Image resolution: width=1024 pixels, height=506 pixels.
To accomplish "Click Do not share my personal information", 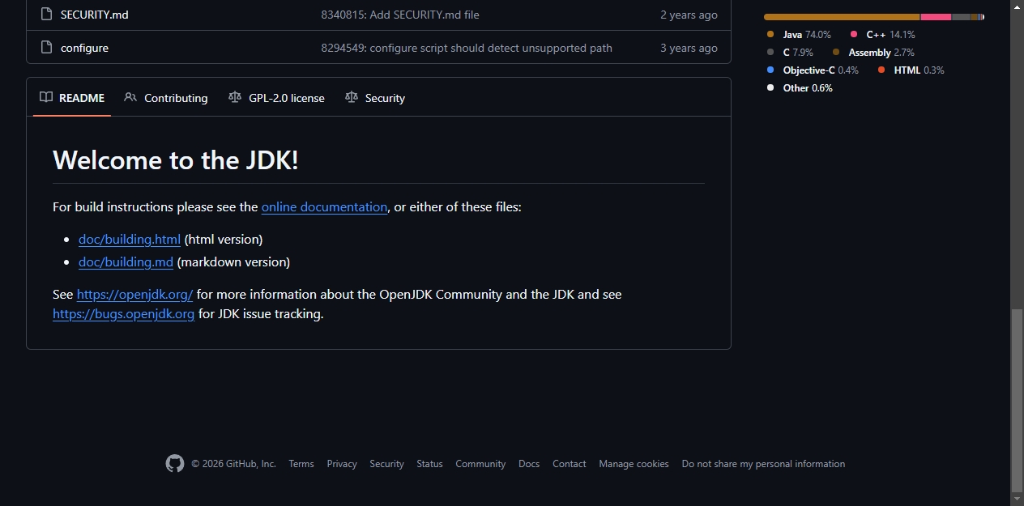I will 763,464.
